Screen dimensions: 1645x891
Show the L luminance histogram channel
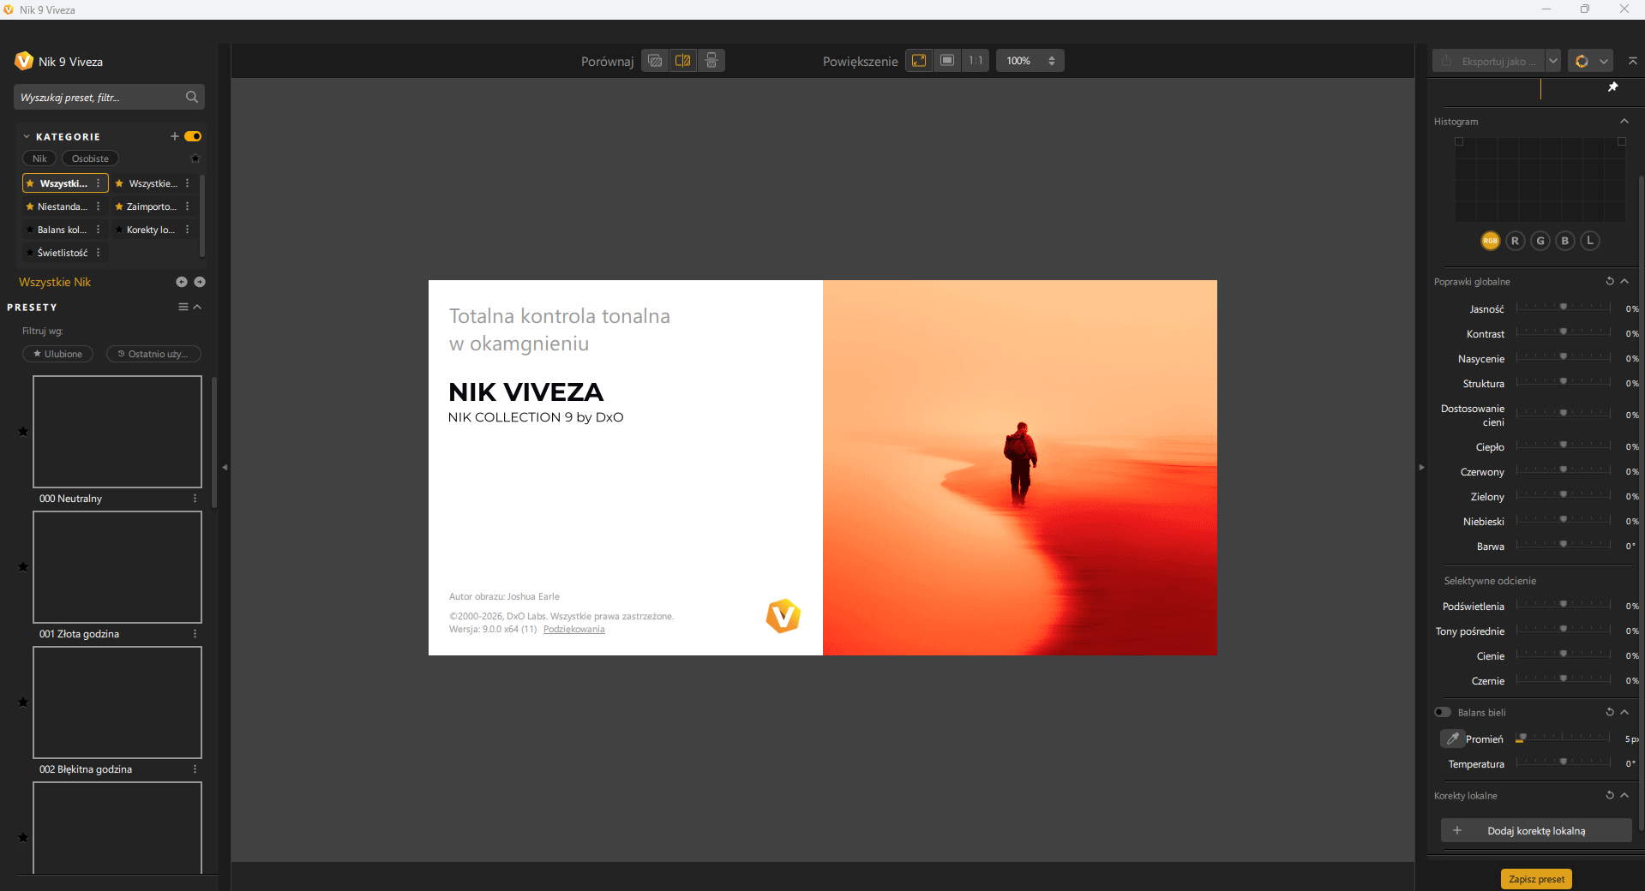click(1590, 241)
